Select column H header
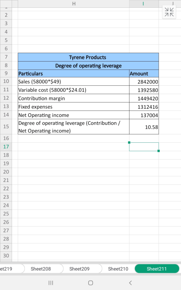The width and height of the screenshot is (181, 290). pyautogui.click(x=74, y=4)
